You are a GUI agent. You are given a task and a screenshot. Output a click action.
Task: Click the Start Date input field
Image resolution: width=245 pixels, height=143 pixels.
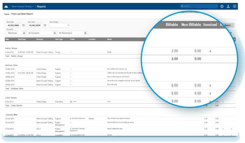14,25
